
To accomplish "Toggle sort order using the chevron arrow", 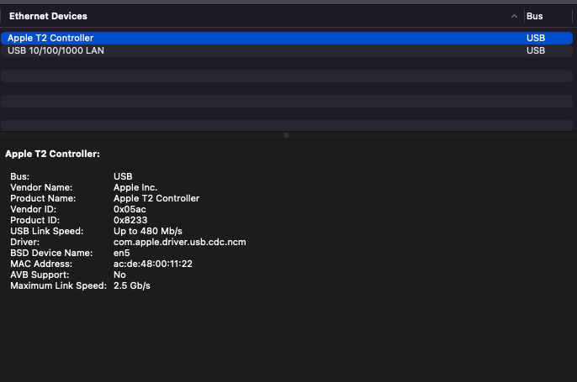I will (514, 16).
